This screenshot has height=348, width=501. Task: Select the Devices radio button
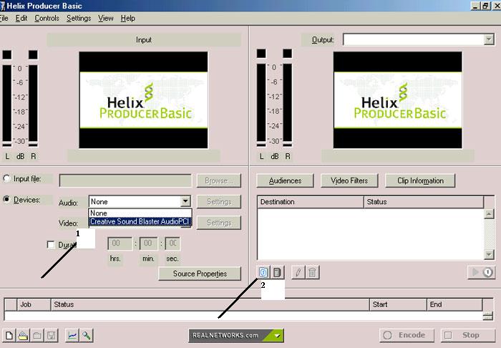pyautogui.click(x=6, y=200)
